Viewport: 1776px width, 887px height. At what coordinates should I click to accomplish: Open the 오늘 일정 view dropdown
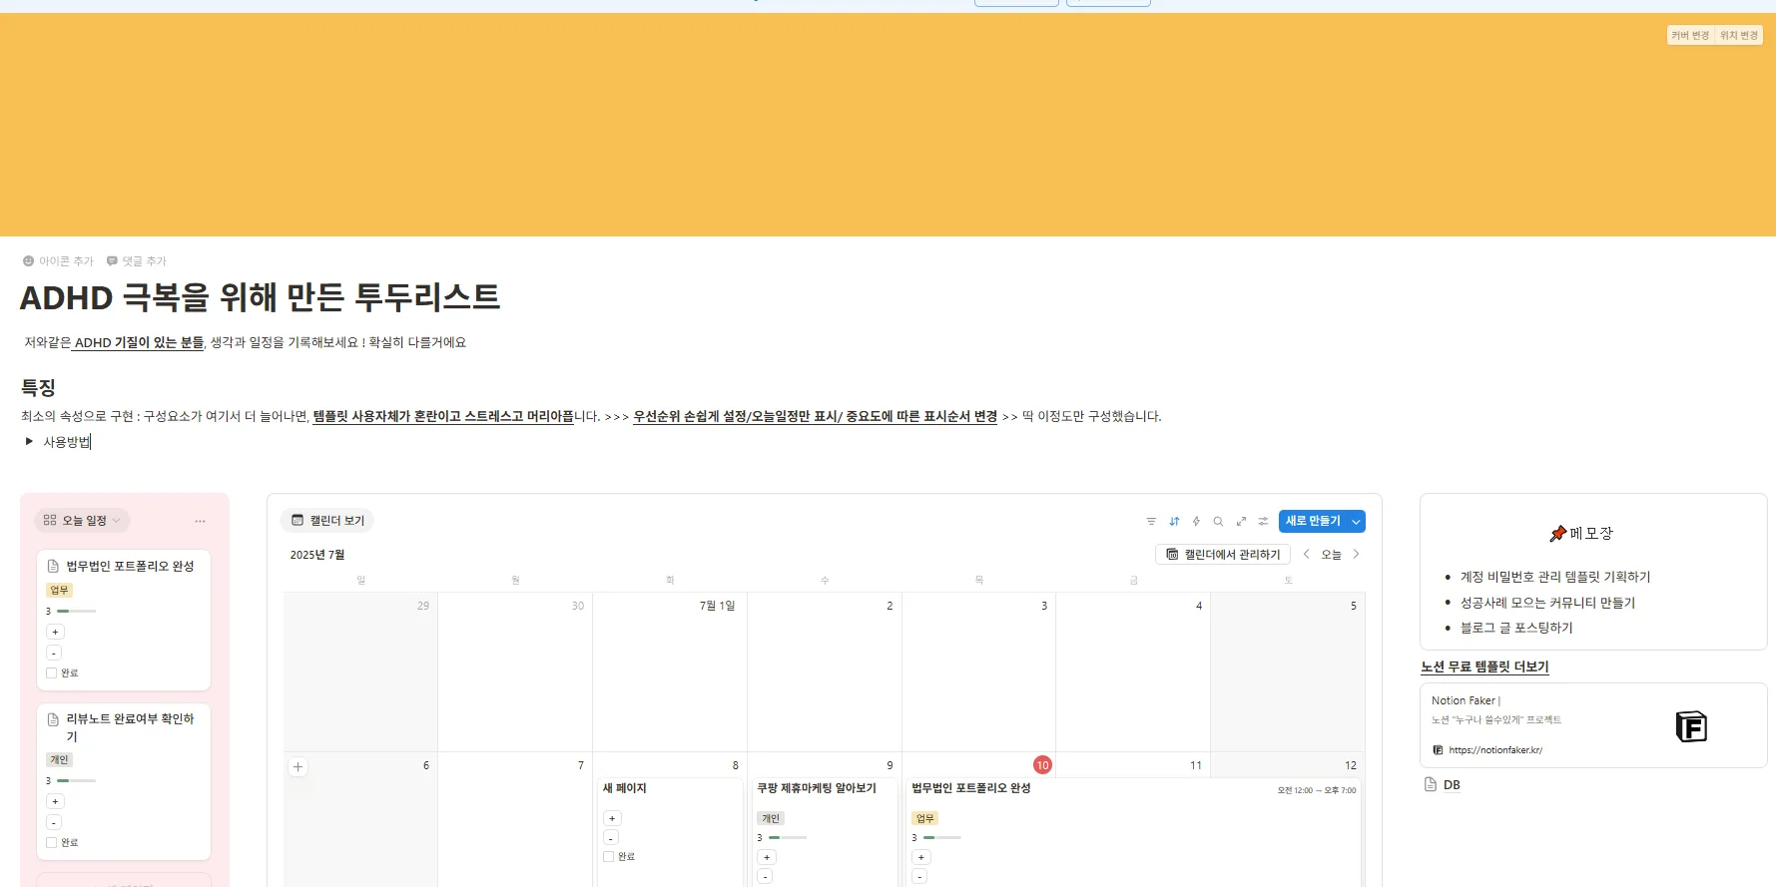pyautogui.click(x=83, y=521)
